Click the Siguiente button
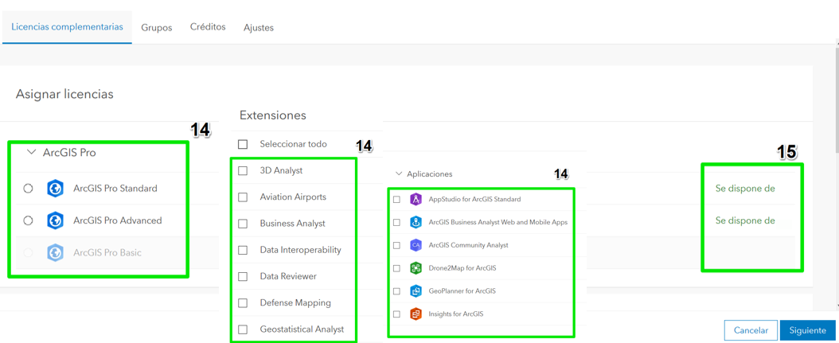The height and width of the screenshot is (343, 839). [807, 331]
